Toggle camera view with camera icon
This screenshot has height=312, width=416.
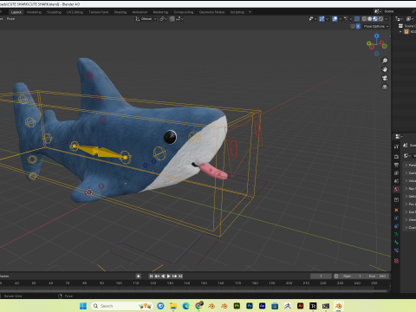pyautogui.click(x=385, y=78)
